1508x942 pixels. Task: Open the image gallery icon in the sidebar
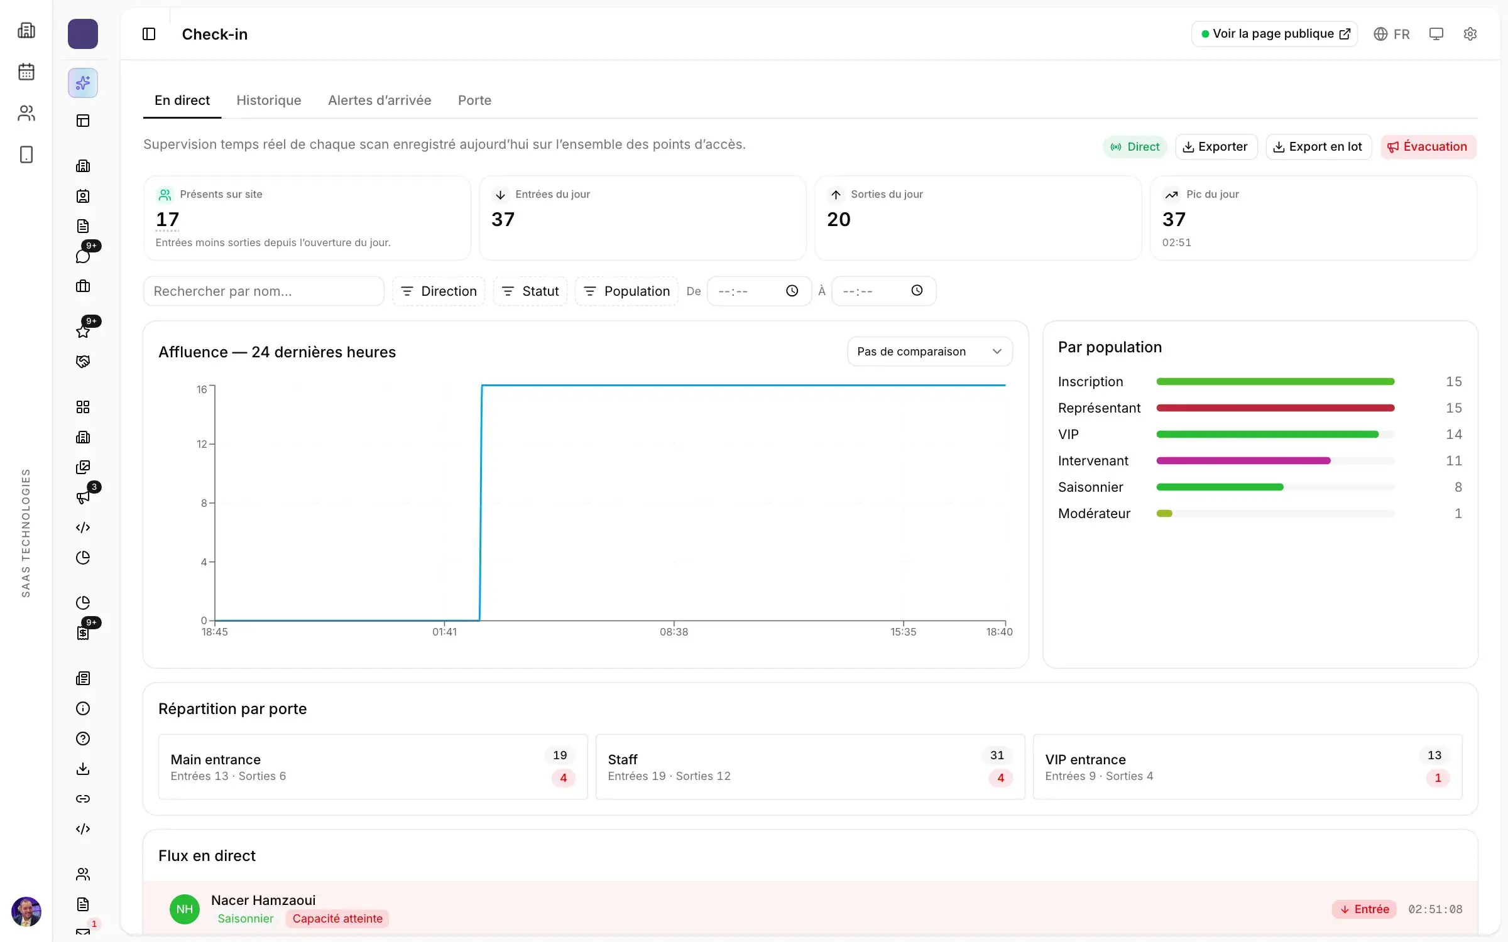pyautogui.click(x=83, y=467)
